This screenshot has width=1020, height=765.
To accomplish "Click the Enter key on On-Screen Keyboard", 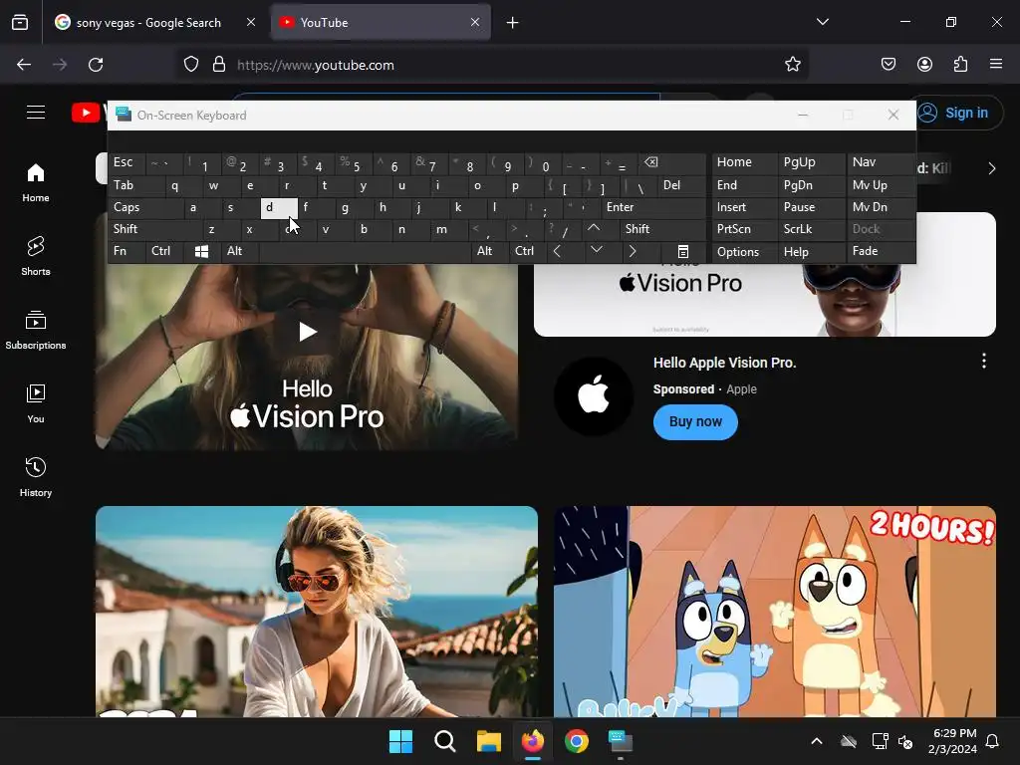I will coord(652,207).
